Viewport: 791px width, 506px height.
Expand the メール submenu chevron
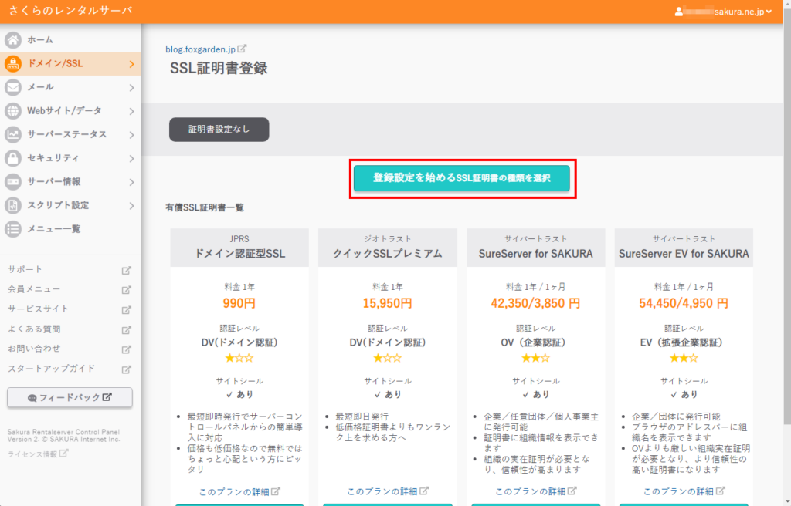[x=131, y=88]
